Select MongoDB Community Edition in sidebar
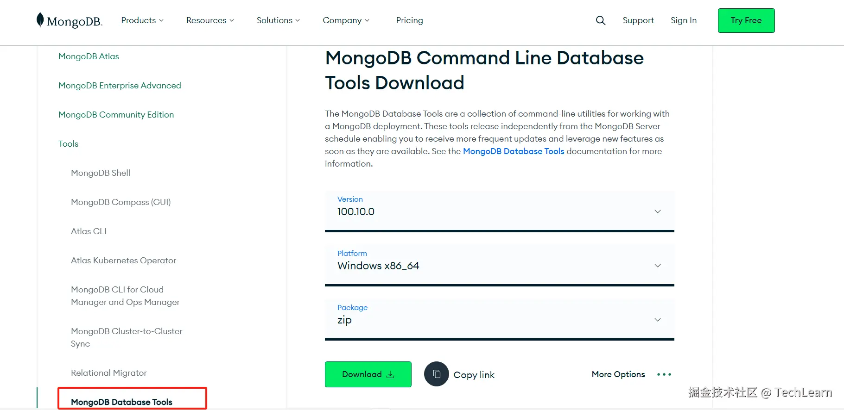The width and height of the screenshot is (844, 410). [x=116, y=115]
